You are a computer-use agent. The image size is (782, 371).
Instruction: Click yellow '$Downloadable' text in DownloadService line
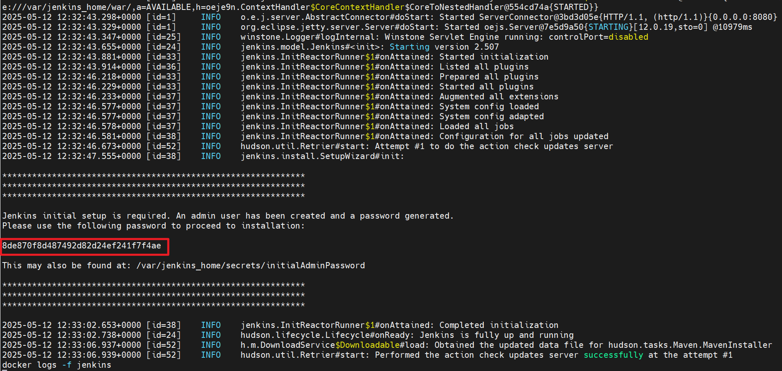[367, 345]
